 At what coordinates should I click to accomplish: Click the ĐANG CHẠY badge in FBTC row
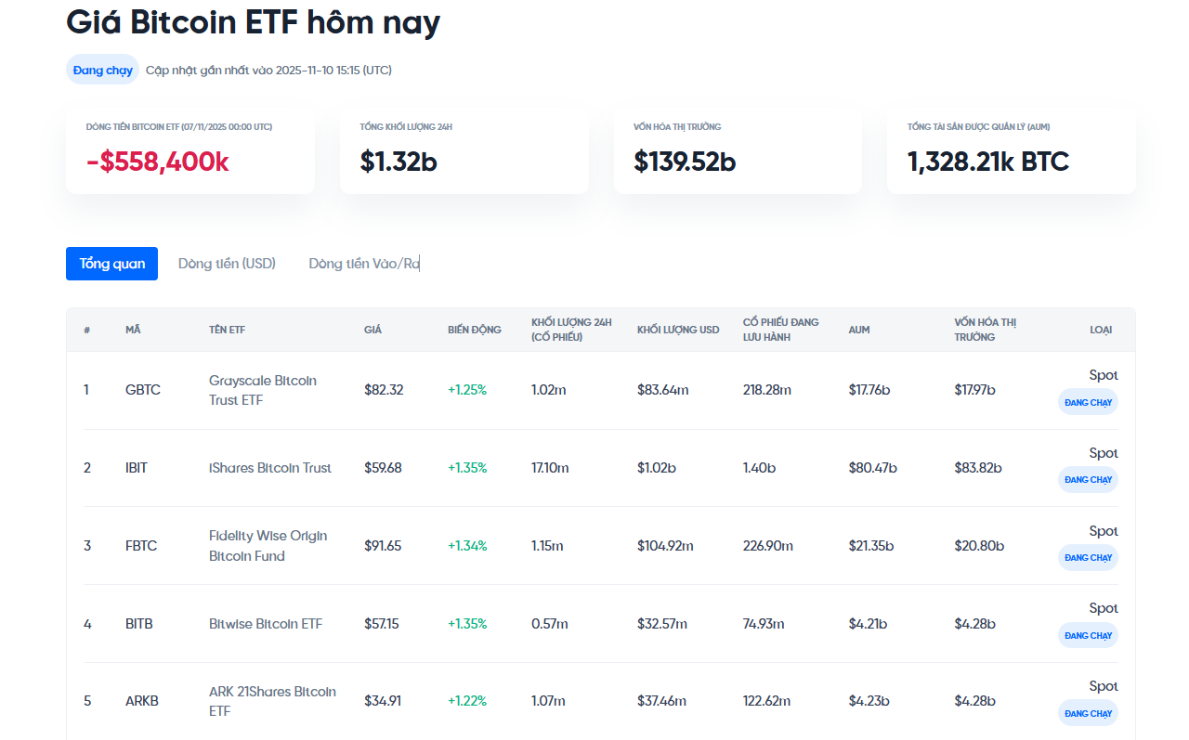click(x=1088, y=558)
